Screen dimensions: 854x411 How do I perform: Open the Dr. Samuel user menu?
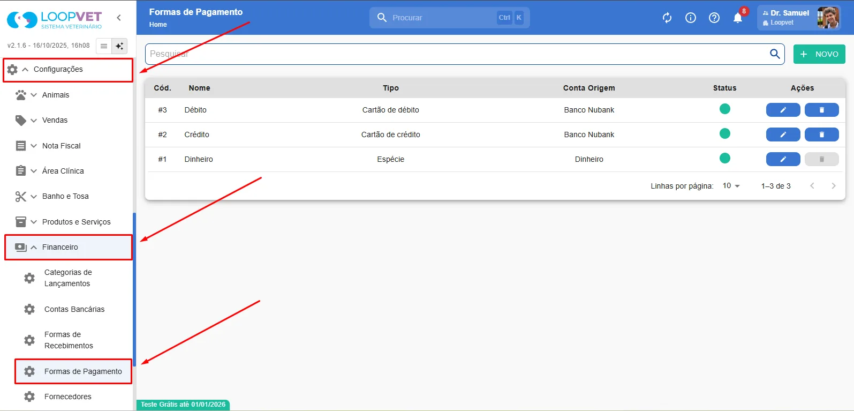[x=799, y=18]
